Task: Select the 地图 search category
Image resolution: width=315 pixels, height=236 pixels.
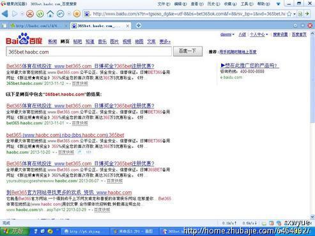Action: 139,41
